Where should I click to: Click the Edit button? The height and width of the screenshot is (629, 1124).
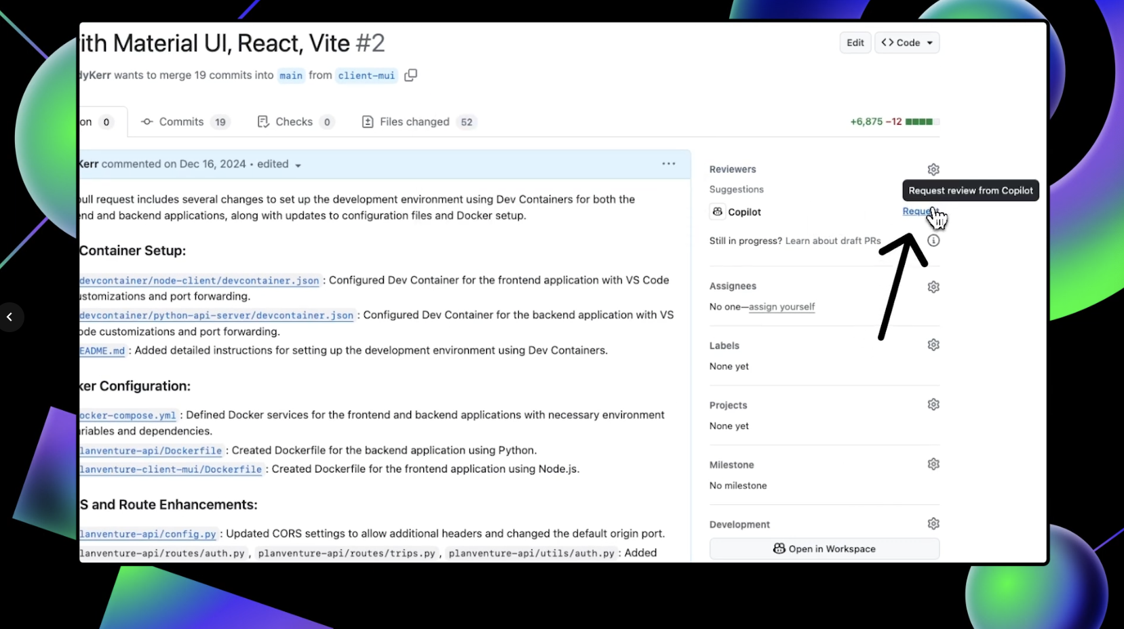(855, 42)
